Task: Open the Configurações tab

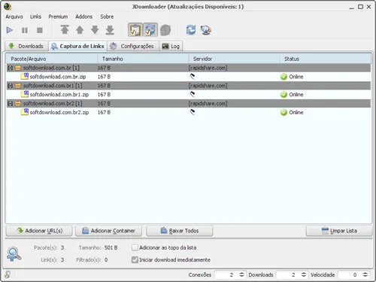Action: (133, 46)
